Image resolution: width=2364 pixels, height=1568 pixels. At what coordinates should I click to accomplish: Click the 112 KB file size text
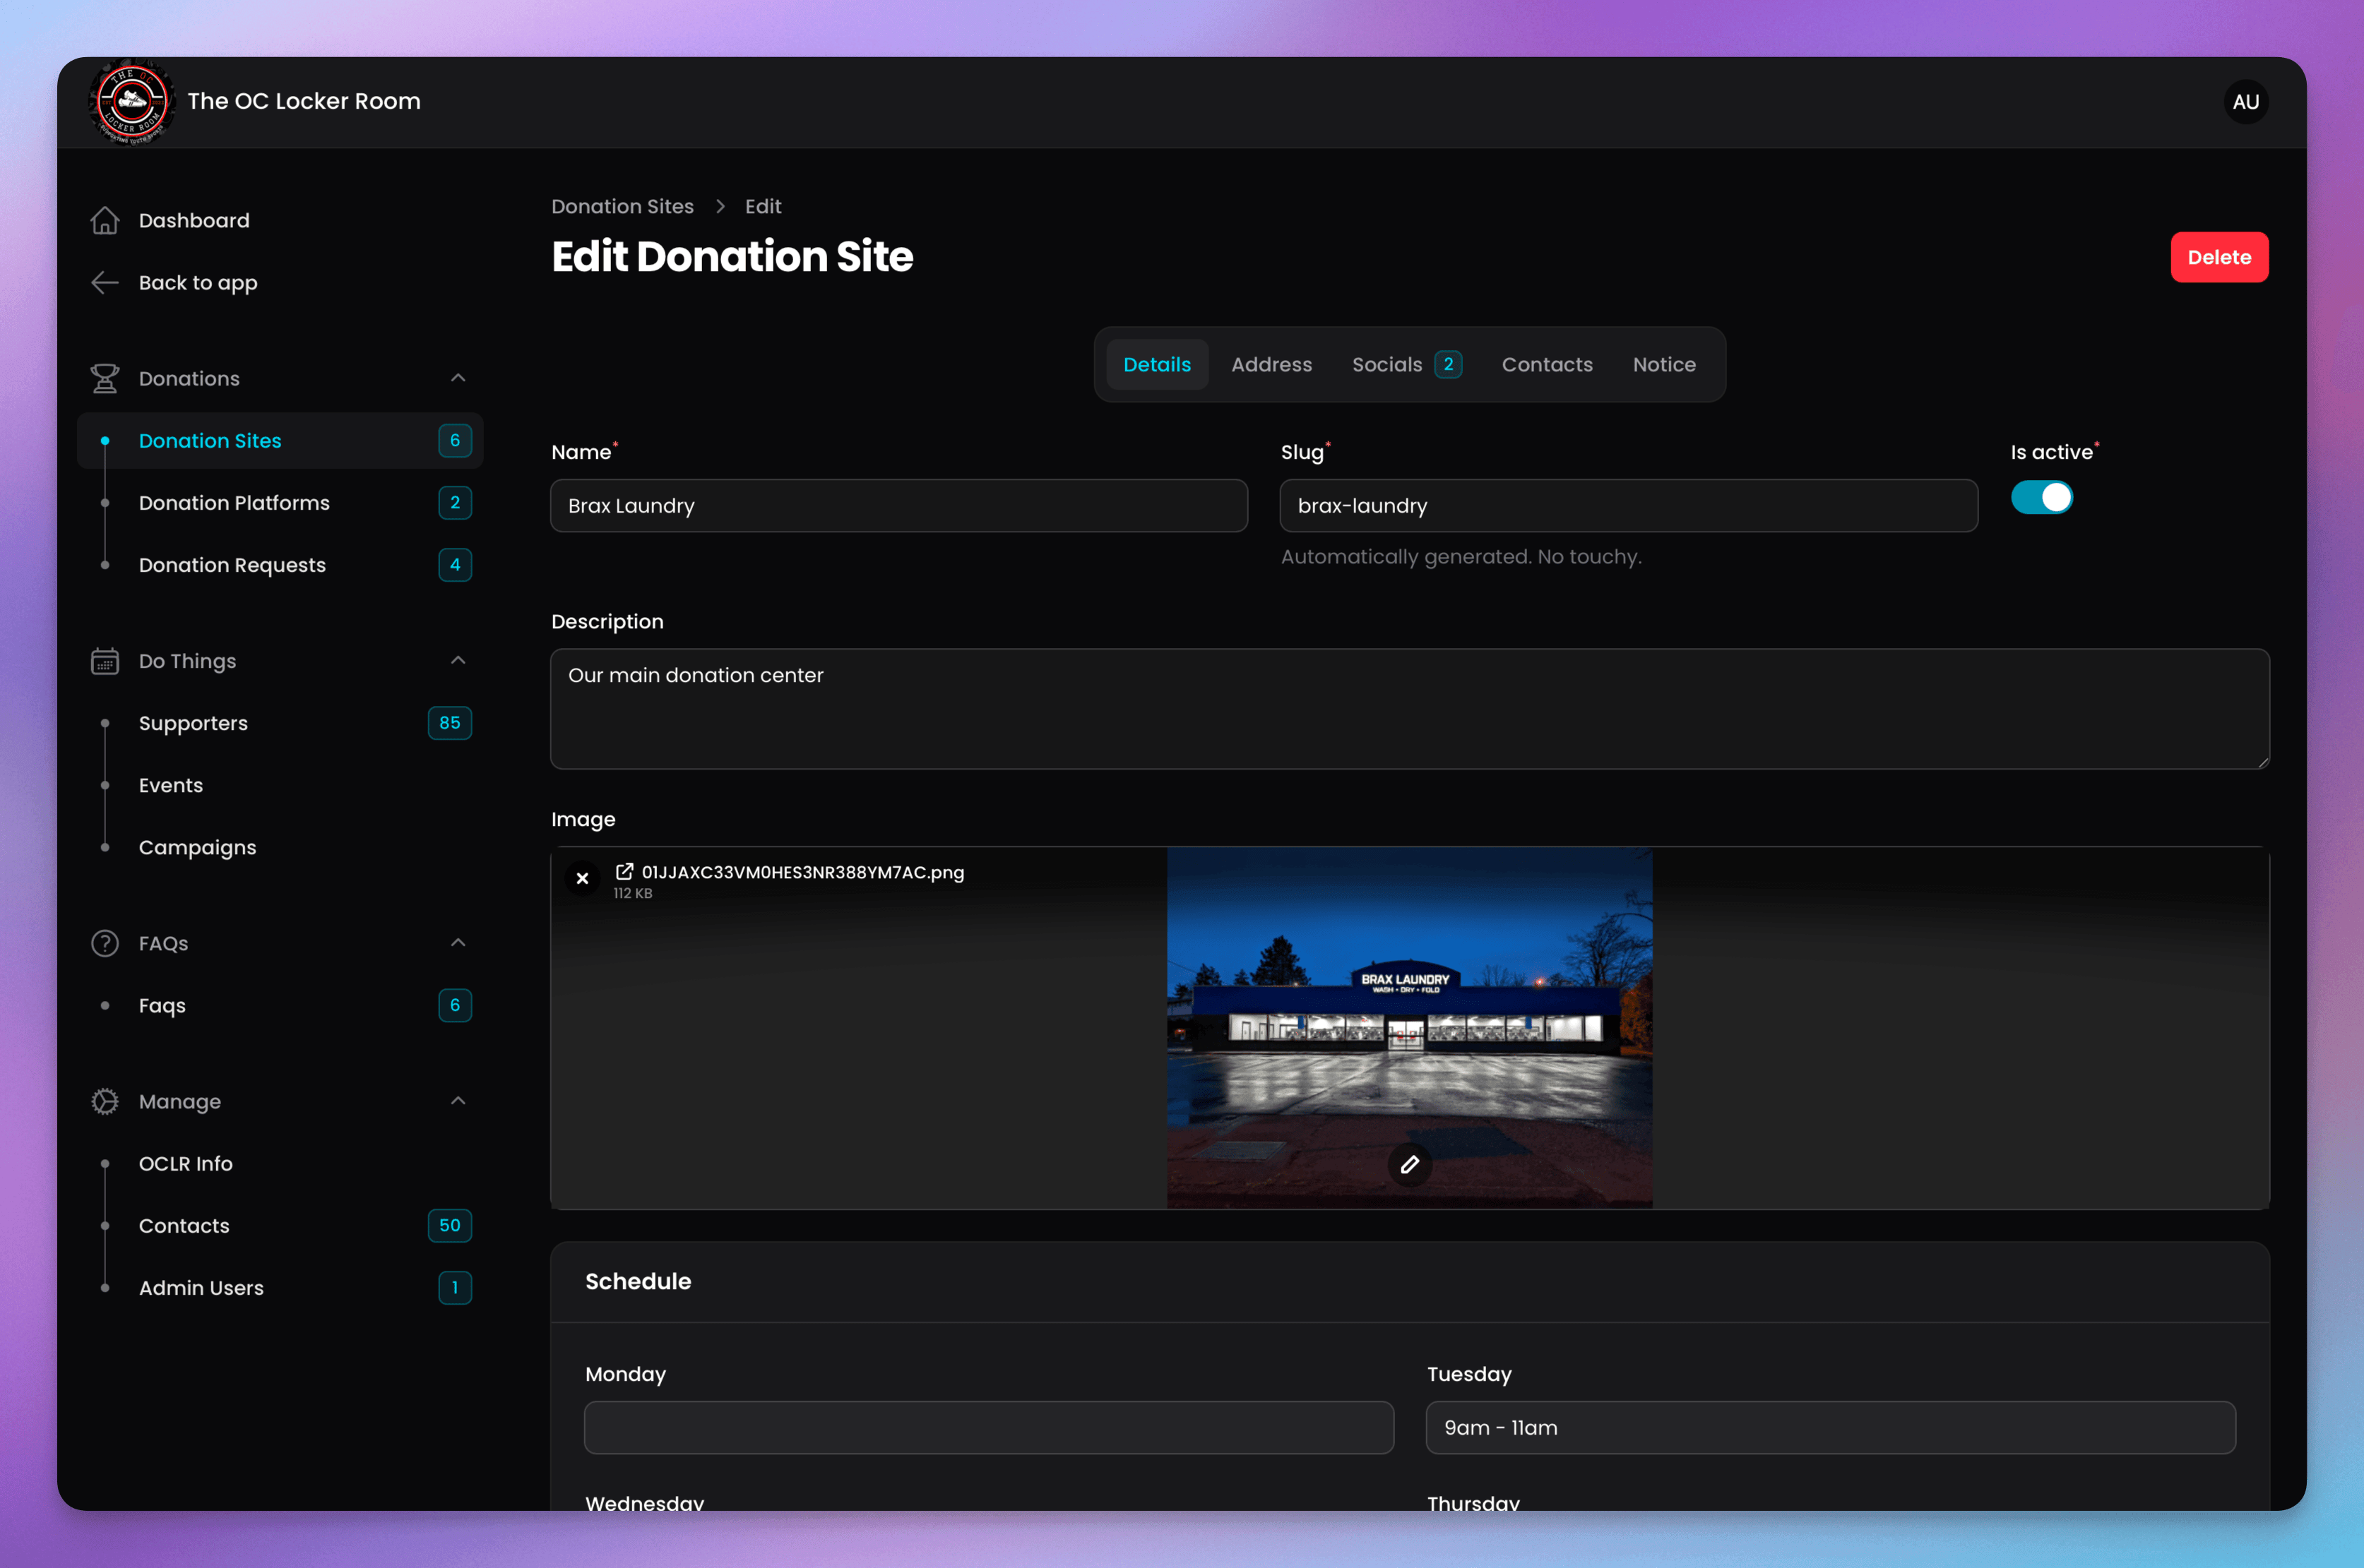632,893
